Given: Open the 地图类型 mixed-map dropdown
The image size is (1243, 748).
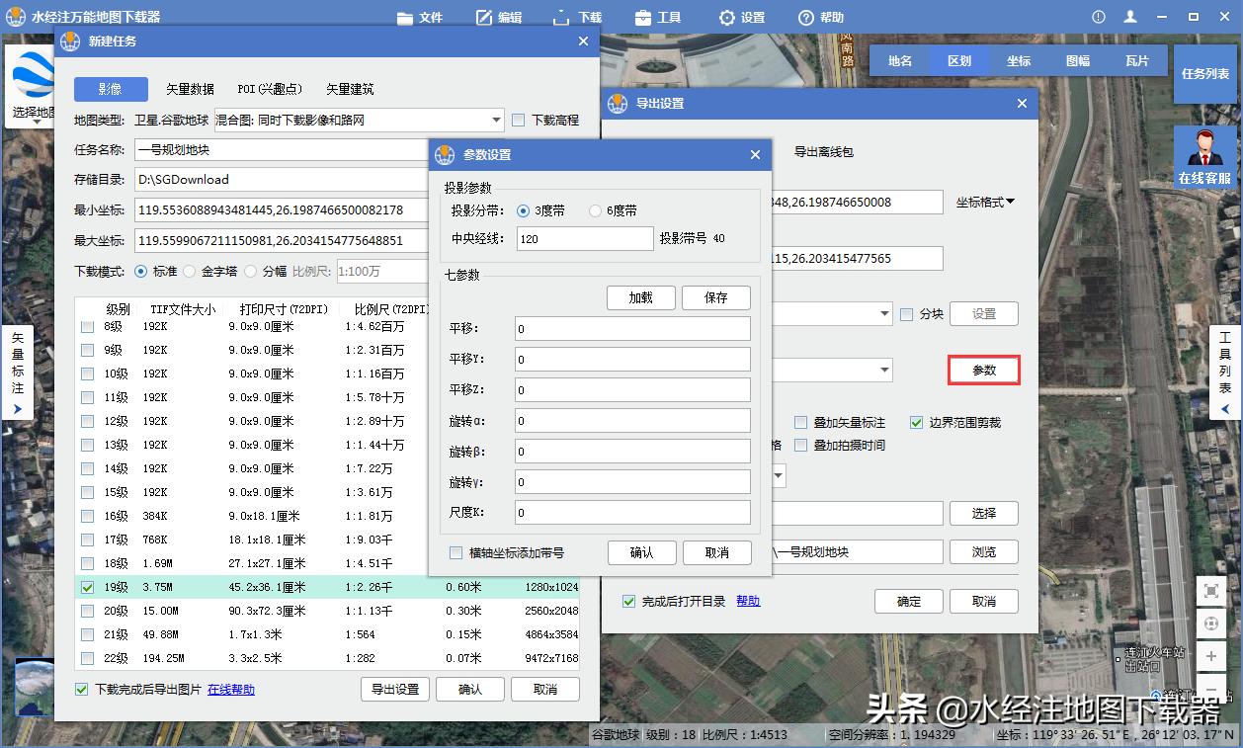Looking at the screenshot, I should pos(497,120).
